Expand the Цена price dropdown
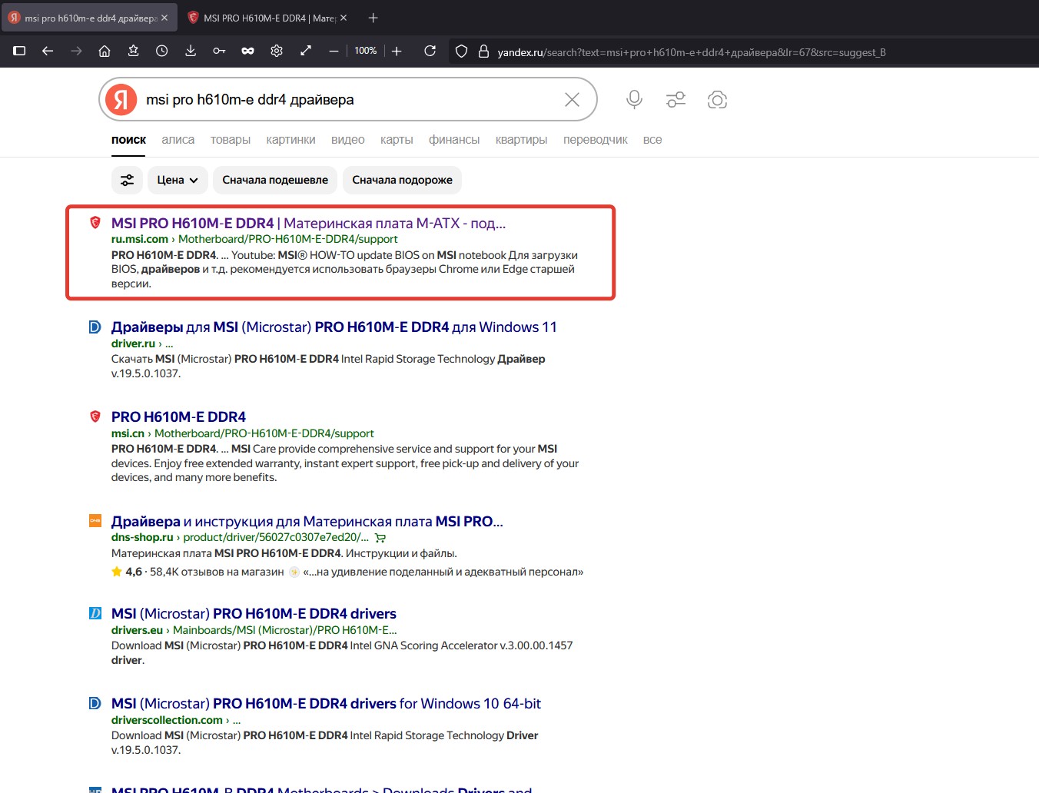The width and height of the screenshot is (1039, 793). point(178,180)
